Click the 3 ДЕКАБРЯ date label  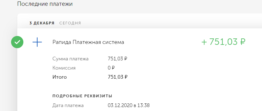pyautogui.click(x=42, y=23)
